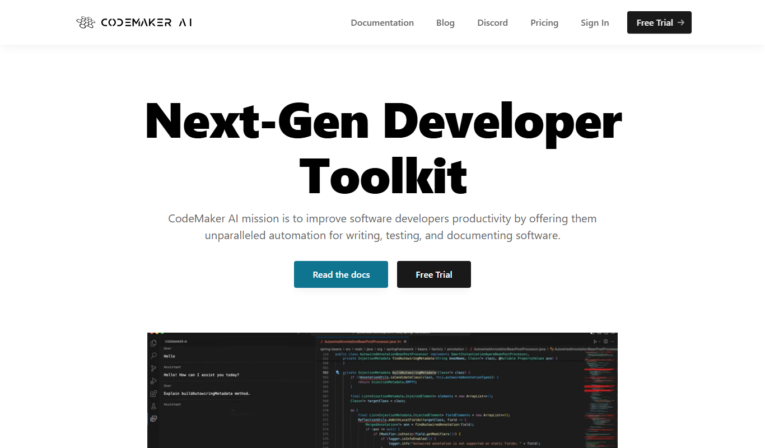Select AutowiredAnnotationBeanPostProcessor.java tab in demo
The image size is (765, 448).
coord(362,341)
